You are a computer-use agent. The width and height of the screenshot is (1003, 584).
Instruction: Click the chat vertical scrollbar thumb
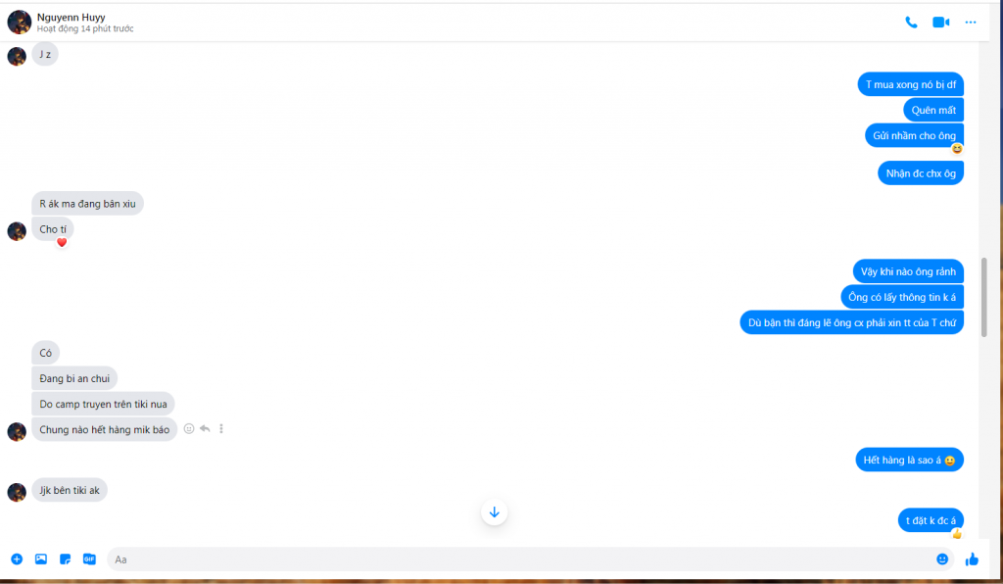983,297
